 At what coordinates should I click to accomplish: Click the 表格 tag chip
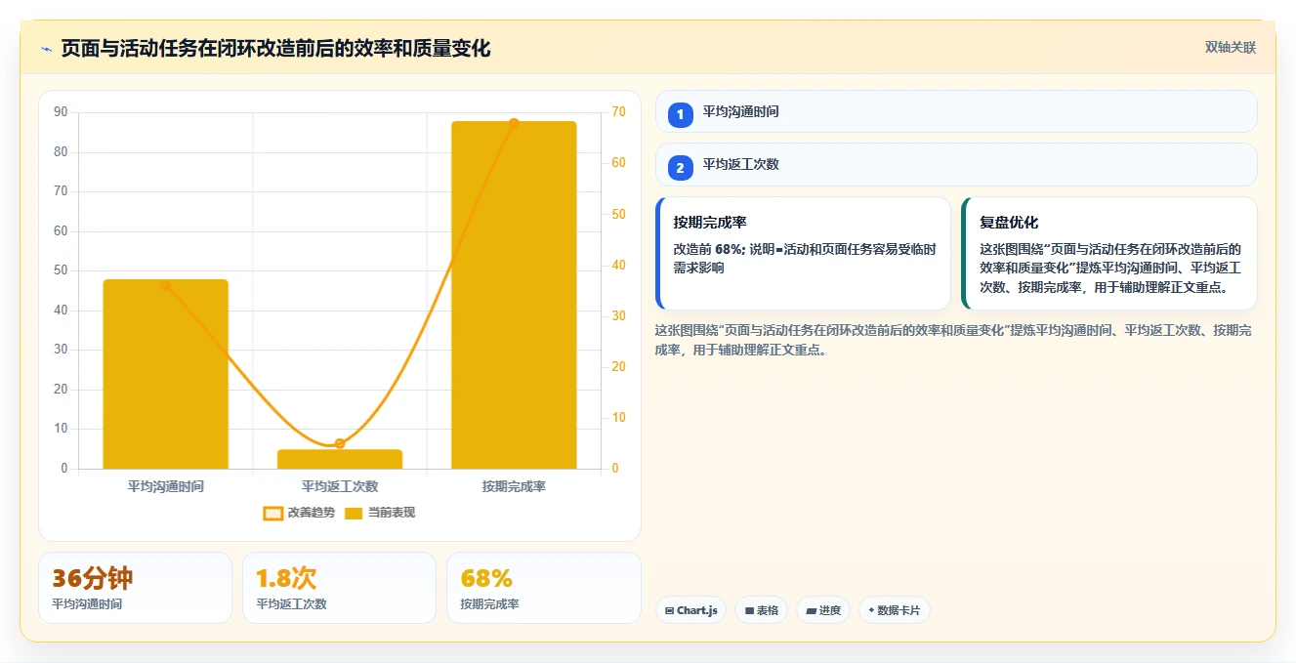761,610
